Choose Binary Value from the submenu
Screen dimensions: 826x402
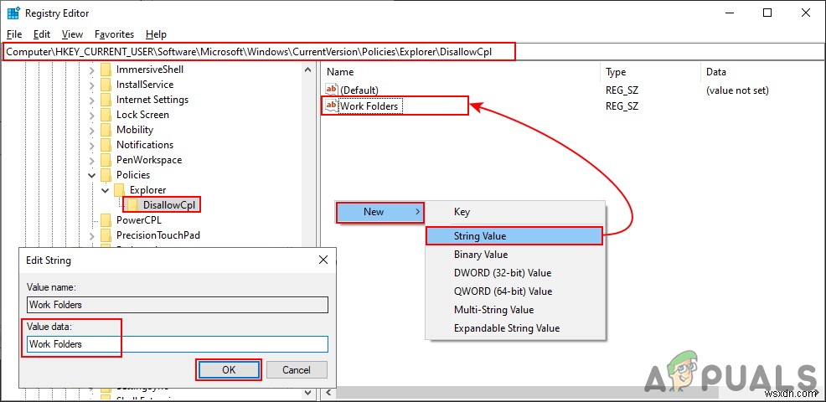point(516,255)
